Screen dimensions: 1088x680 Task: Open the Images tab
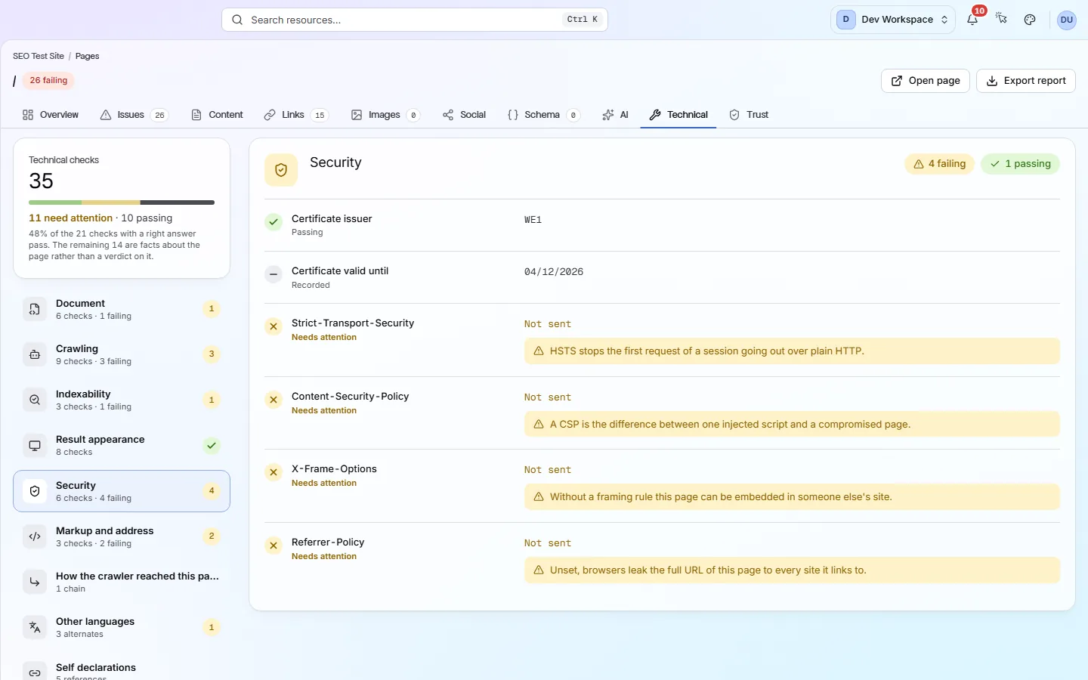(x=385, y=115)
